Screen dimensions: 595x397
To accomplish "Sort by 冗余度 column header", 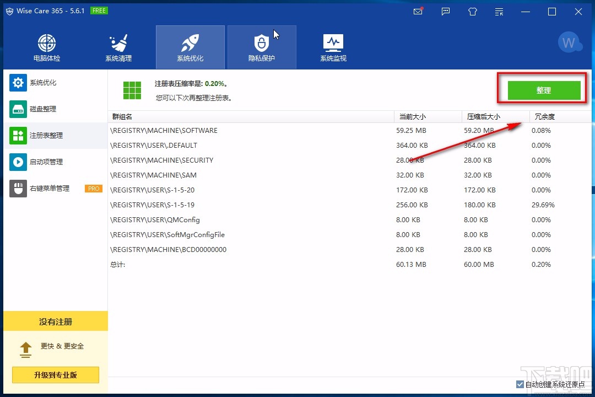I will pos(560,117).
